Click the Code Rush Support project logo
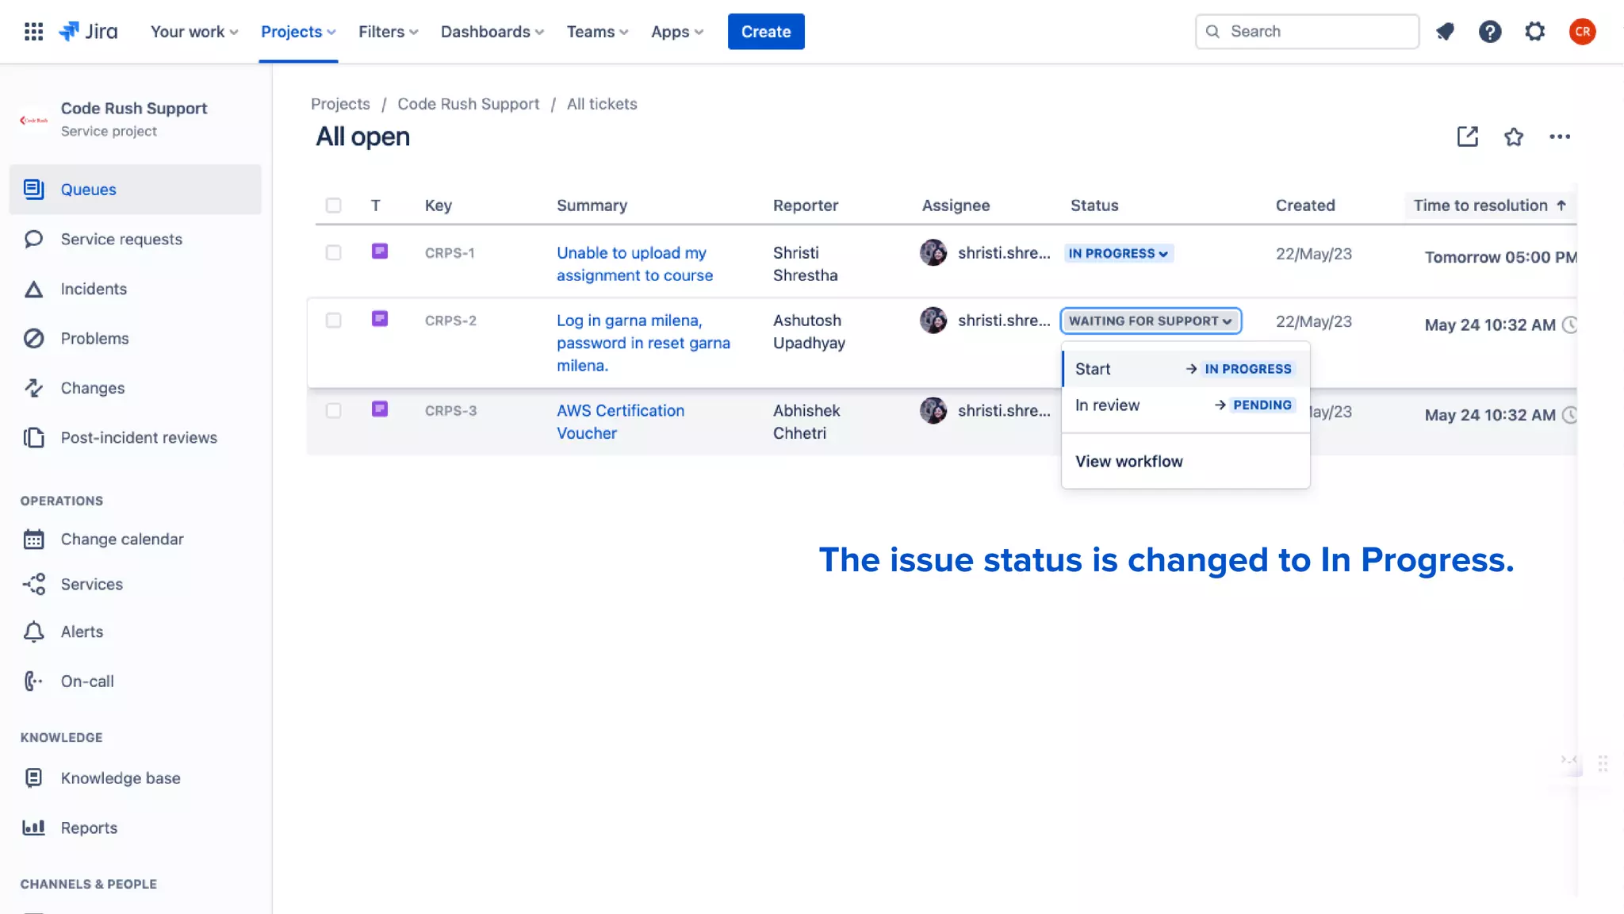Screen dimensions: 1624x914 pyautogui.click(x=33, y=120)
